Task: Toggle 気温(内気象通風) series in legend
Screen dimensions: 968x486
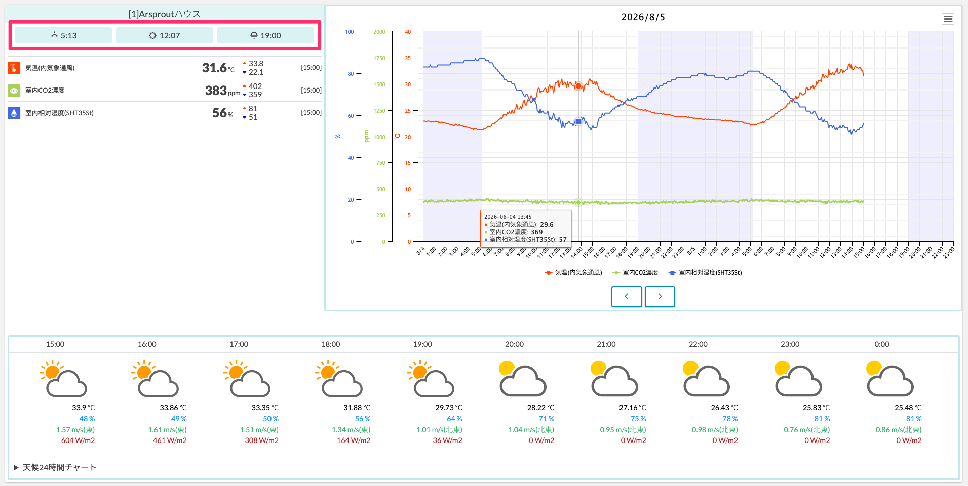Action: [x=573, y=273]
